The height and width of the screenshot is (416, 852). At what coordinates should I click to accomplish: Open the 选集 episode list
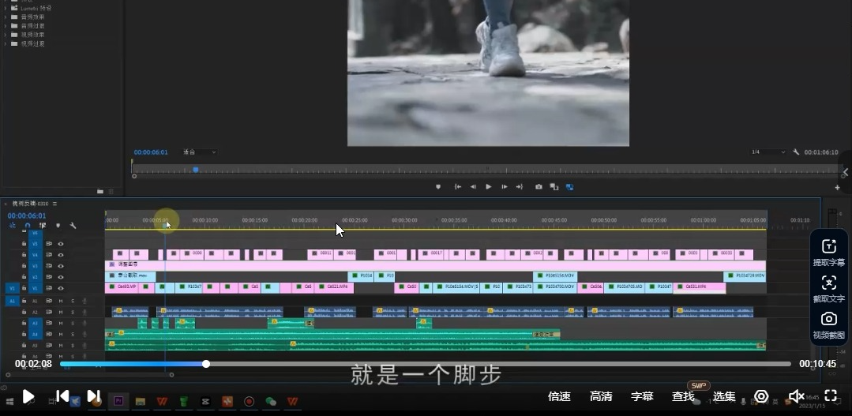pyautogui.click(x=724, y=396)
